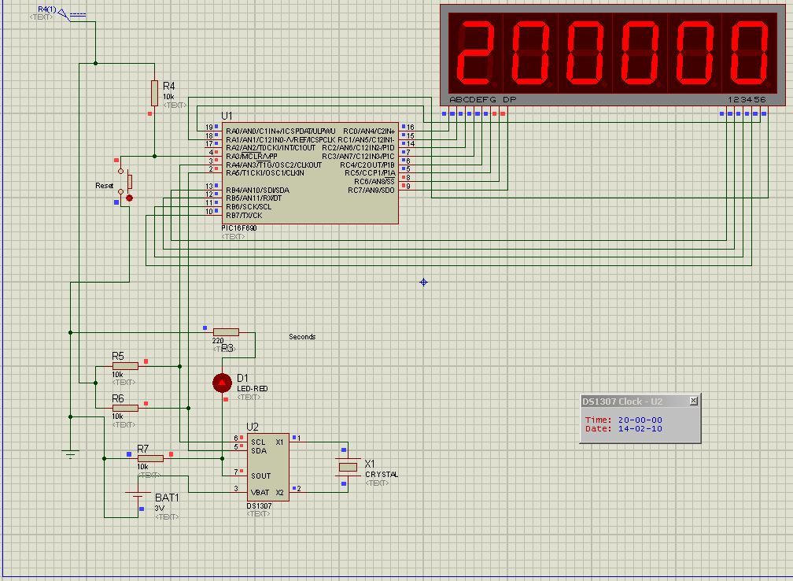793x581 pixels.
Task: Select resistor R7 near the battery
Action: tap(149, 458)
